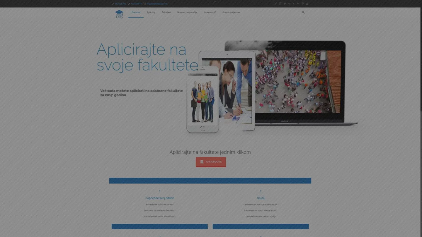Screen dimensions: 422x237
Task: Expand the top bar chevron arrow
Action: (x=215, y=2)
